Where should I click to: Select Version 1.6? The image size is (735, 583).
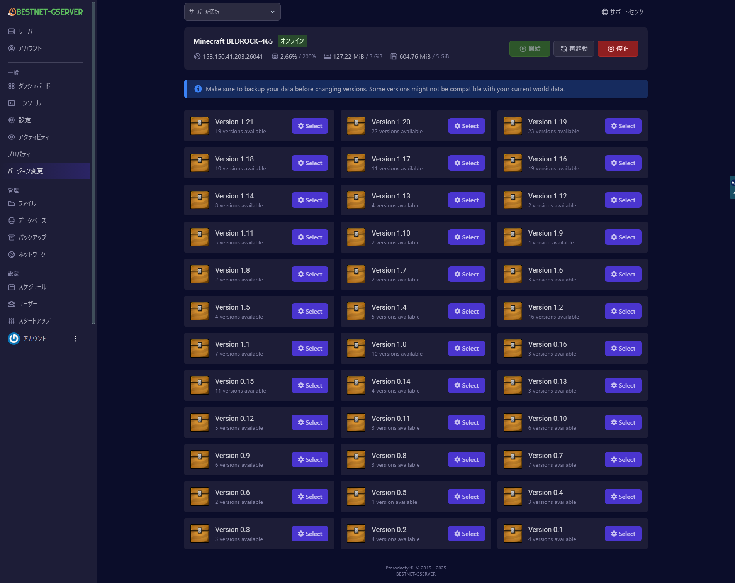tap(623, 274)
